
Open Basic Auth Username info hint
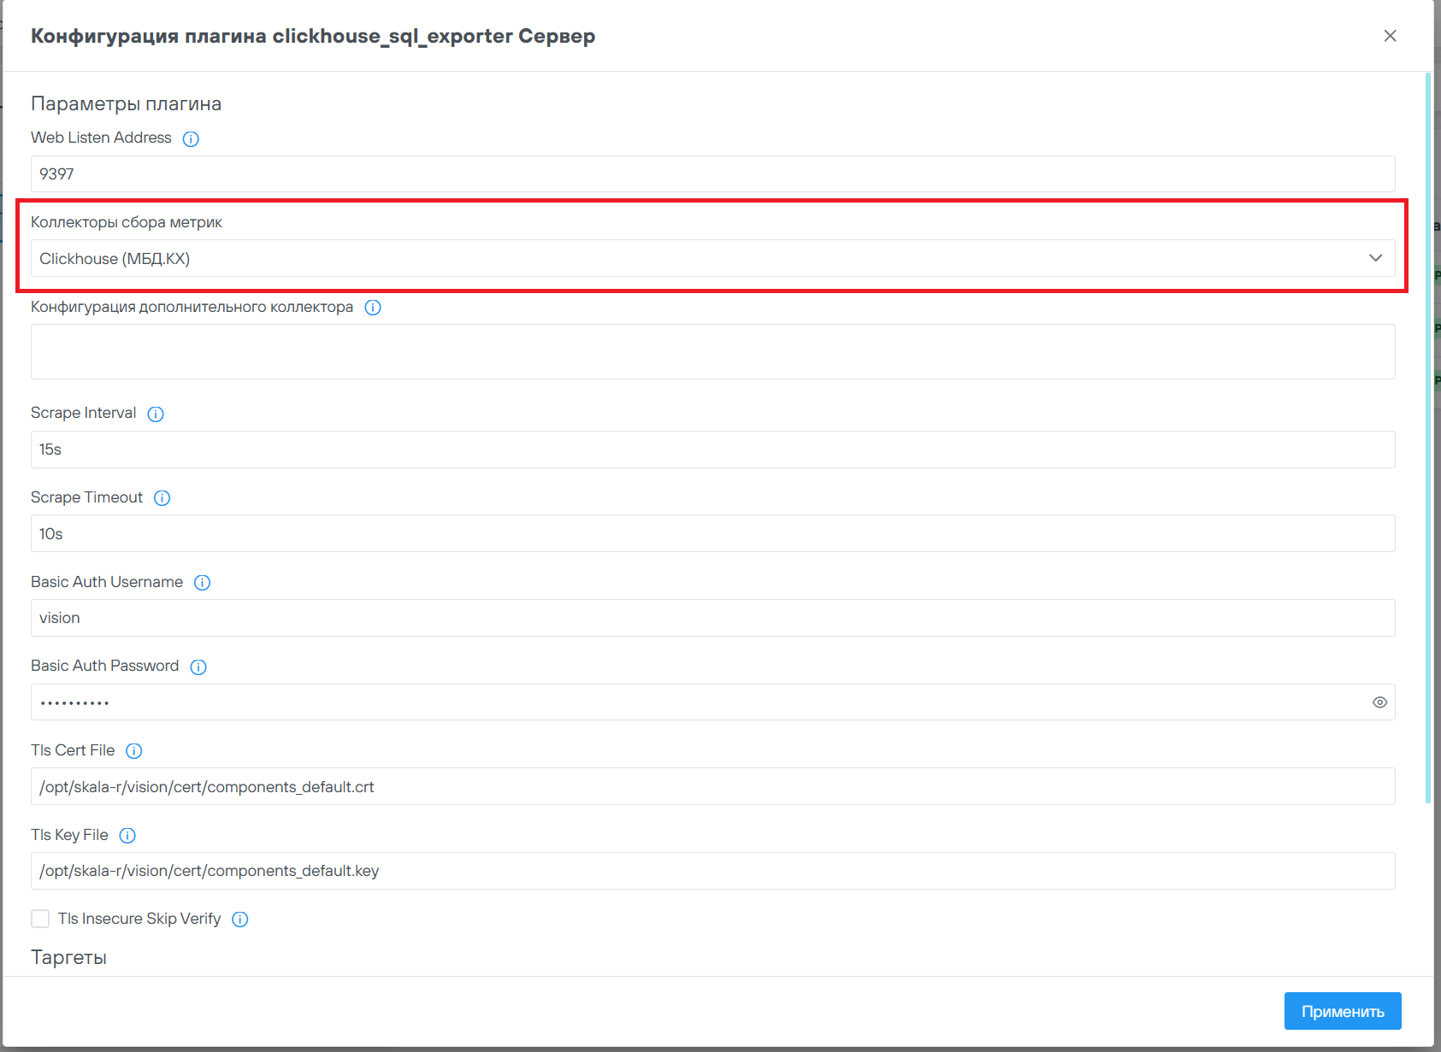point(202,583)
